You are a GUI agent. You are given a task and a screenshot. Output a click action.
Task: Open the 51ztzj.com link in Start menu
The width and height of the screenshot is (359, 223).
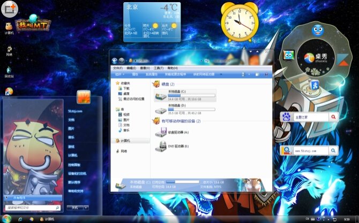(75, 111)
